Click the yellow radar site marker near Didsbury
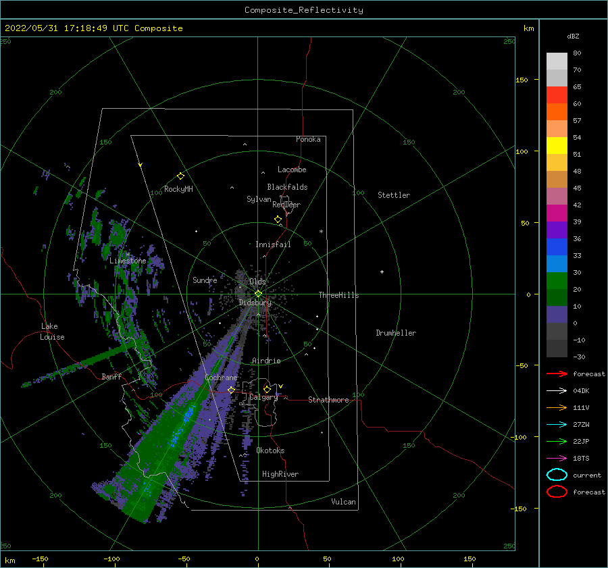The height and width of the screenshot is (568, 608). tap(258, 294)
